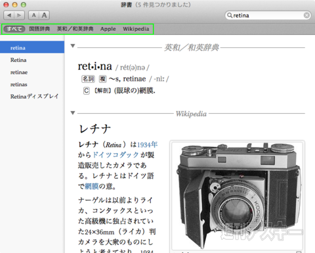Viewport: 315px width, 253px height.
Task: Clear the search field with the X icon
Action: pyautogui.click(x=306, y=15)
